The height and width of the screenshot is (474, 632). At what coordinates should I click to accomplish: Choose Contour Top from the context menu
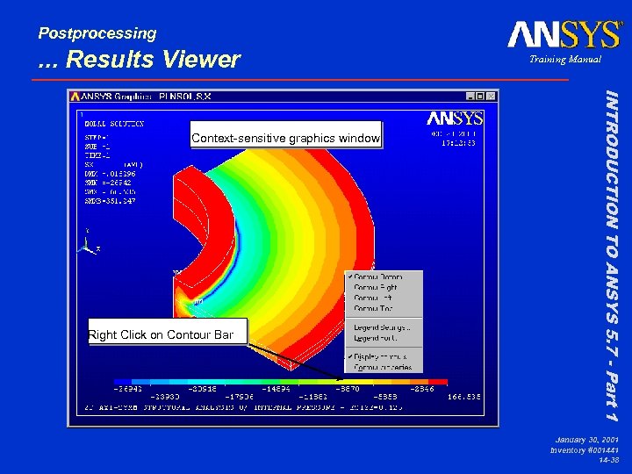[x=384, y=308]
